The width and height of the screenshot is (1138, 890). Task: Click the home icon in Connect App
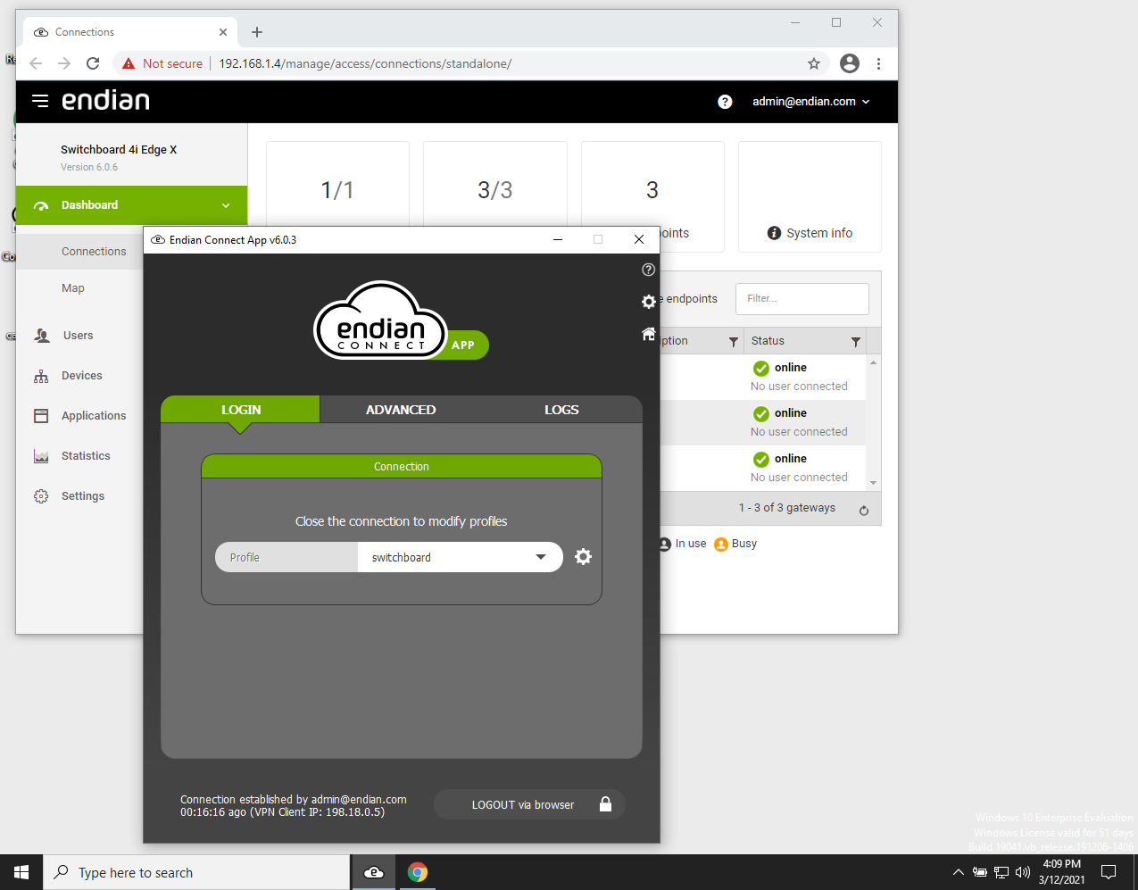coord(649,334)
